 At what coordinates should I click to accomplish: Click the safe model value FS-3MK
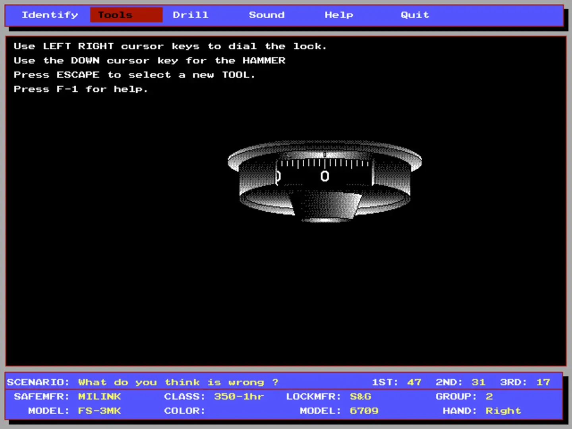tap(99, 411)
